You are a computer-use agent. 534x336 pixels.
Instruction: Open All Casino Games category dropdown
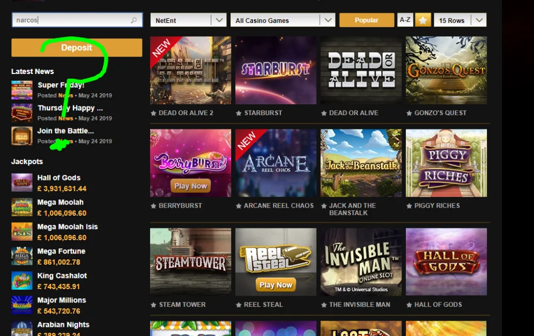pyautogui.click(x=282, y=20)
